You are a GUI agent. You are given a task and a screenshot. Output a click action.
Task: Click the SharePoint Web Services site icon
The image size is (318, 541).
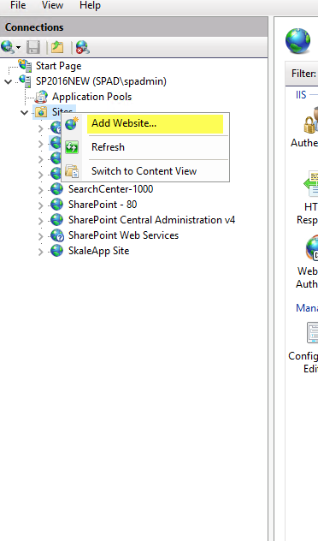[57, 235]
